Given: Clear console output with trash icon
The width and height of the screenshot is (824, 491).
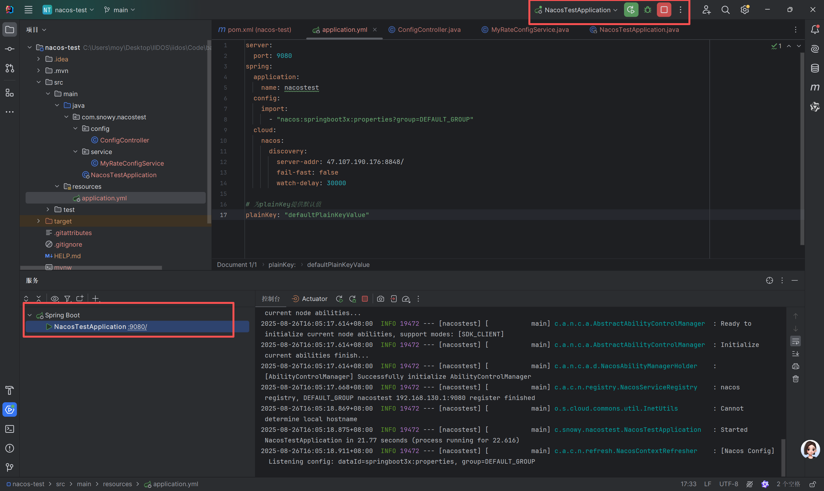Looking at the screenshot, I should [796, 379].
